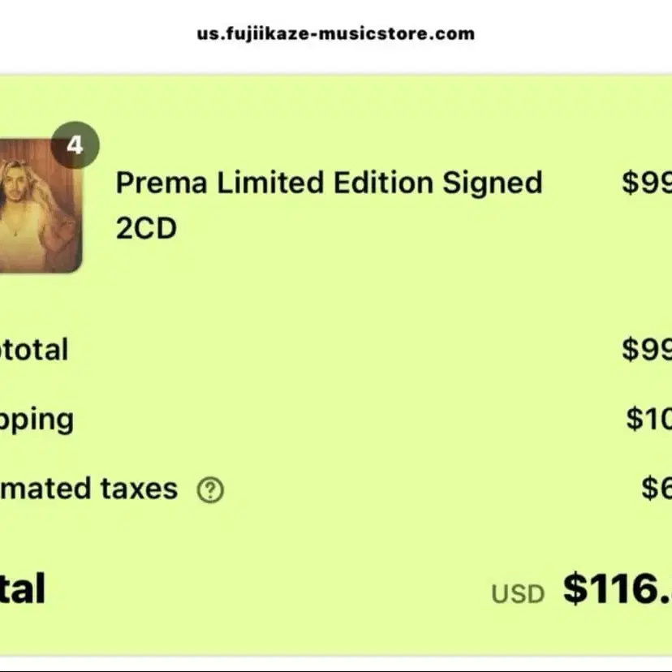Select the Subtotal label
The height and width of the screenshot is (672, 672).
(34, 350)
